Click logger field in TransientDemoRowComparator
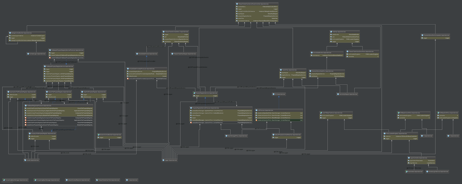 point(435,38)
